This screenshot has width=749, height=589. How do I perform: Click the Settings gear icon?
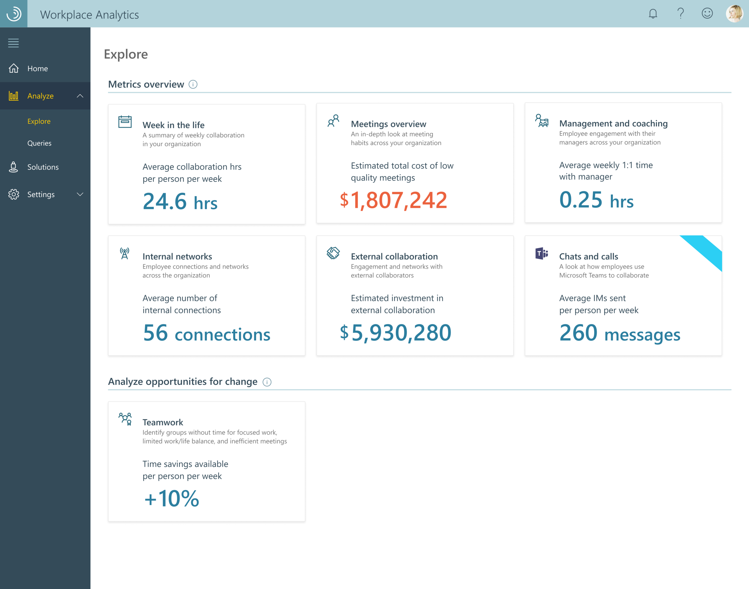point(13,194)
